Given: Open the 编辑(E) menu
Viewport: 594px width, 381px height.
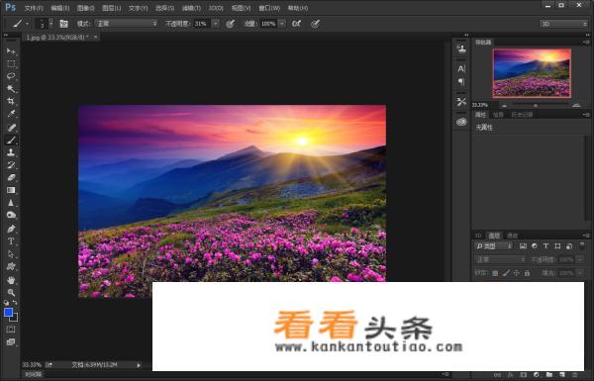Looking at the screenshot, I should [x=59, y=8].
